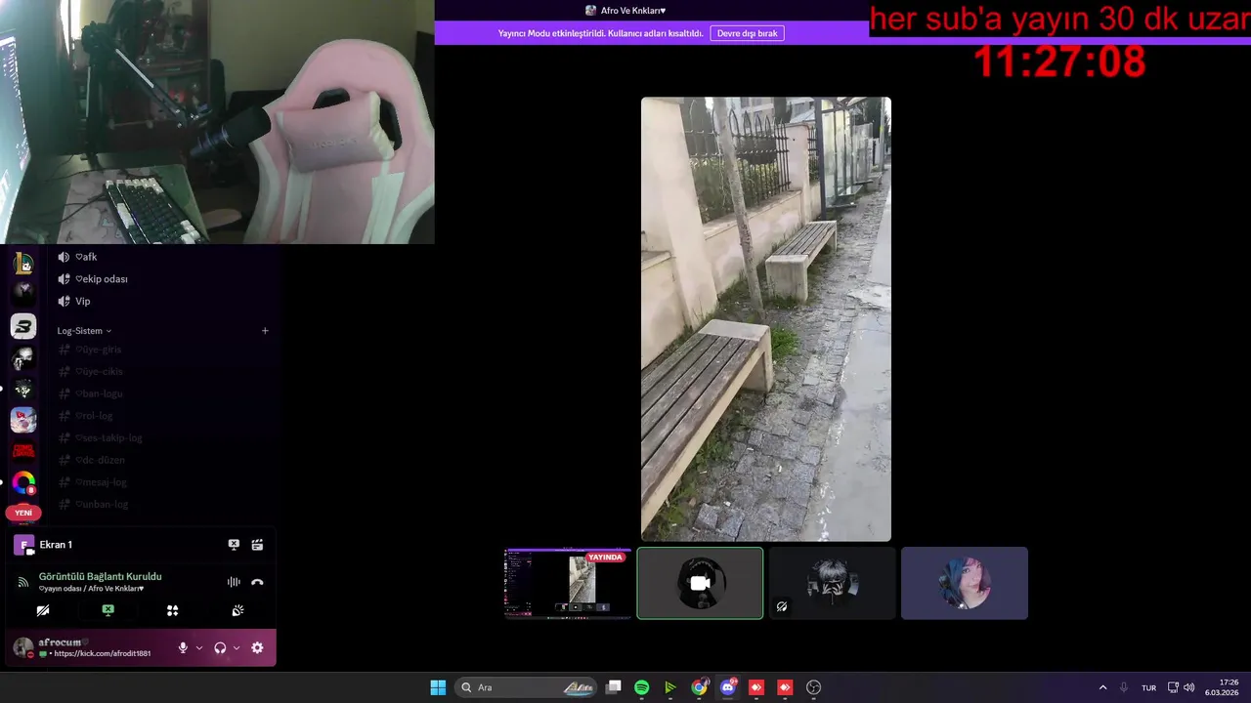Deafen with the headphones icon
The image size is (1251, 703).
pos(220,647)
